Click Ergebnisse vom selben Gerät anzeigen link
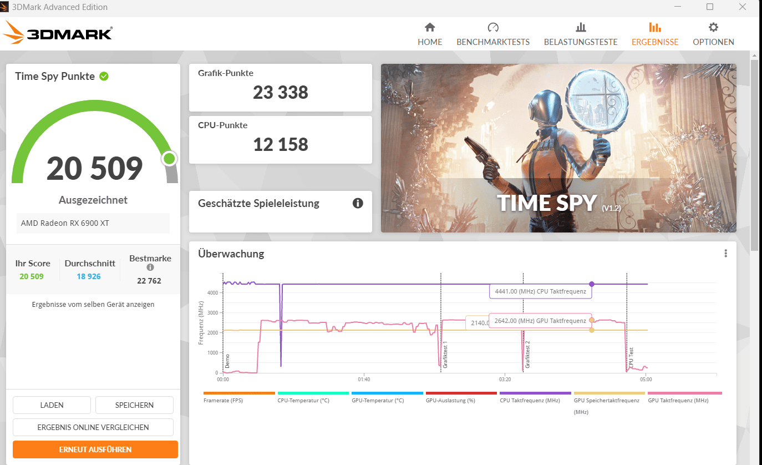Viewport: 762px width, 465px height. tap(93, 304)
